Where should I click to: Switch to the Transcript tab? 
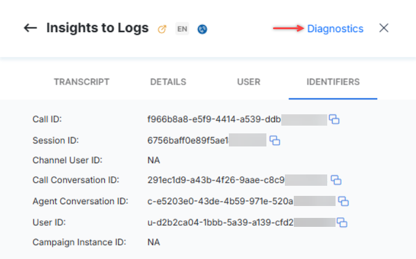tap(82, 82)
